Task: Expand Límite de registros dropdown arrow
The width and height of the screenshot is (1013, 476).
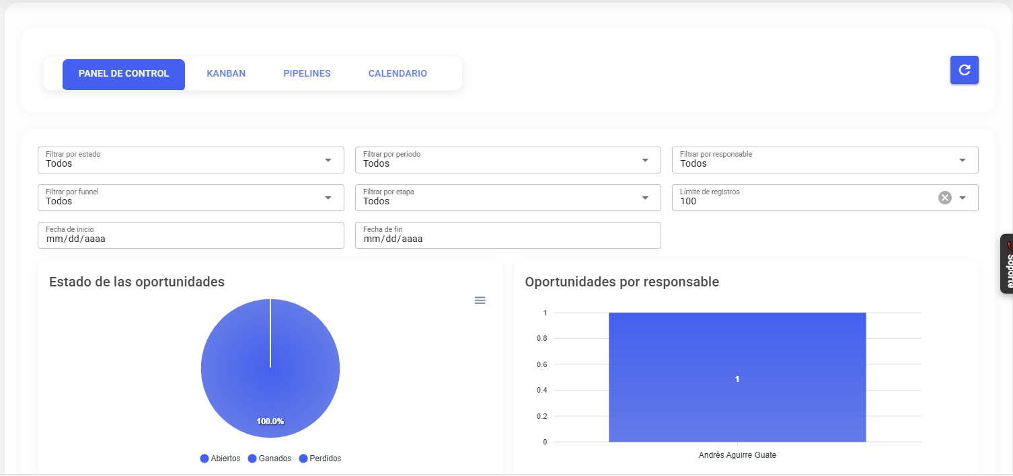Action: point(963,198)
